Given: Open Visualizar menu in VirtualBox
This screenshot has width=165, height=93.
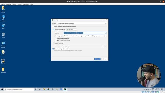Looking at the screenshot, I should (x=14, y=4).
